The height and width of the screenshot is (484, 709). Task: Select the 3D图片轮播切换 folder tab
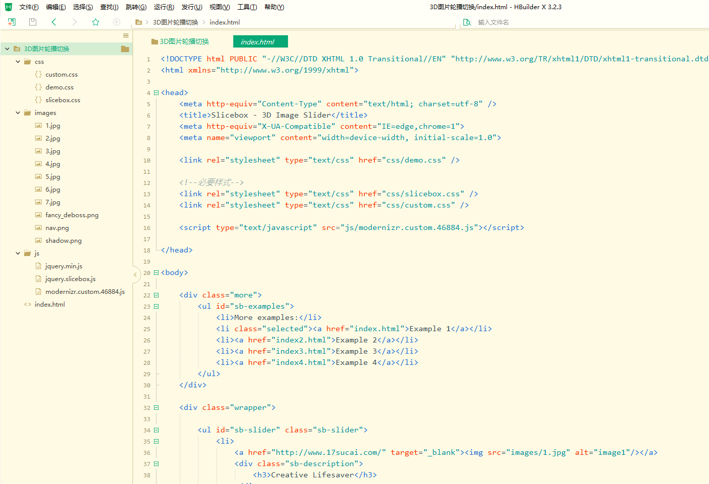(180, 42)
